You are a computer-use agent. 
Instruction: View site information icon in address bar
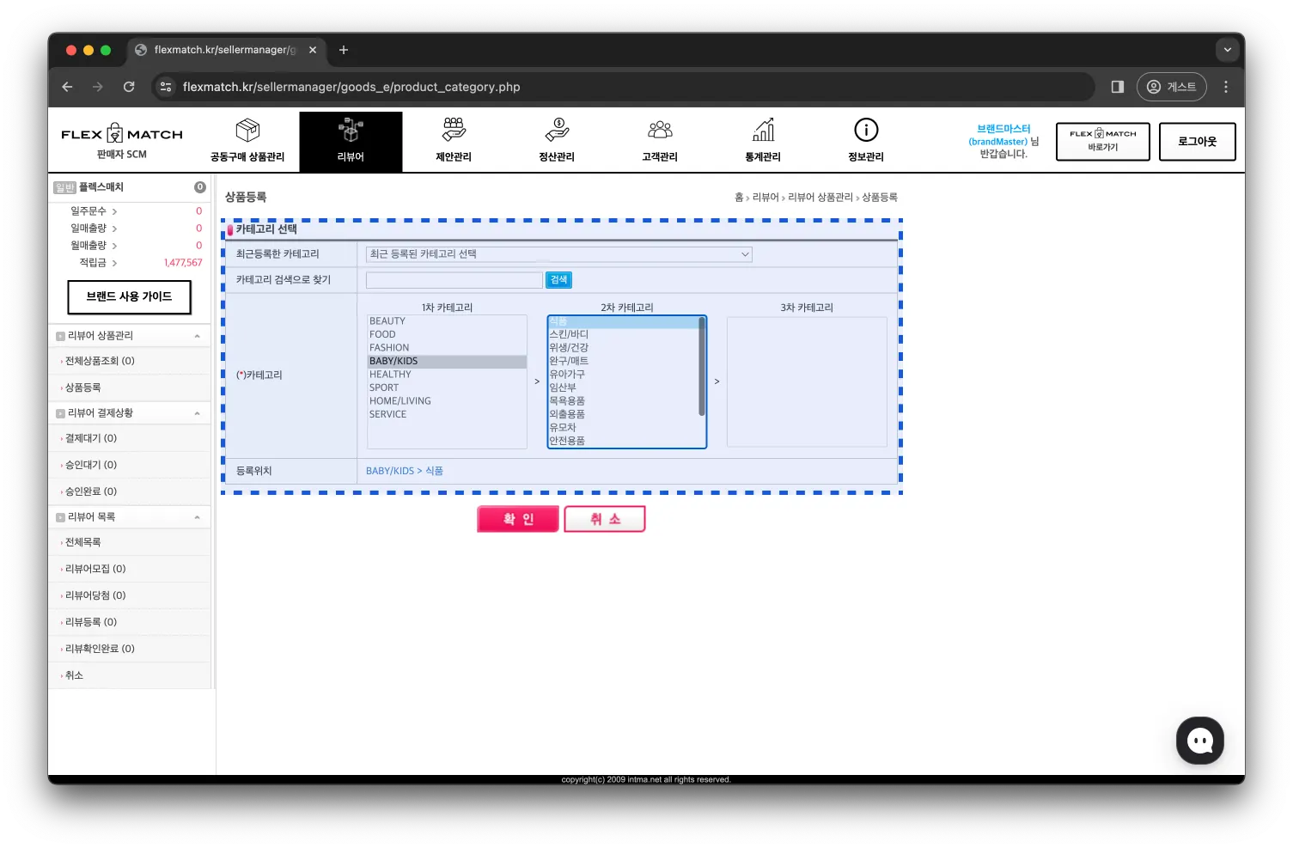pos(166,87)
